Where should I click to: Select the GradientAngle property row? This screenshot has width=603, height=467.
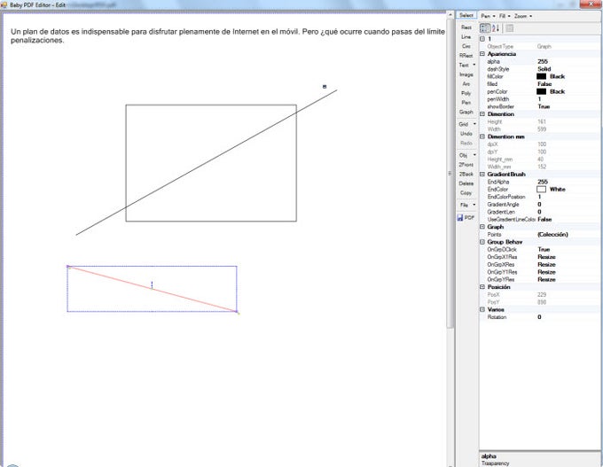(540, 205)
